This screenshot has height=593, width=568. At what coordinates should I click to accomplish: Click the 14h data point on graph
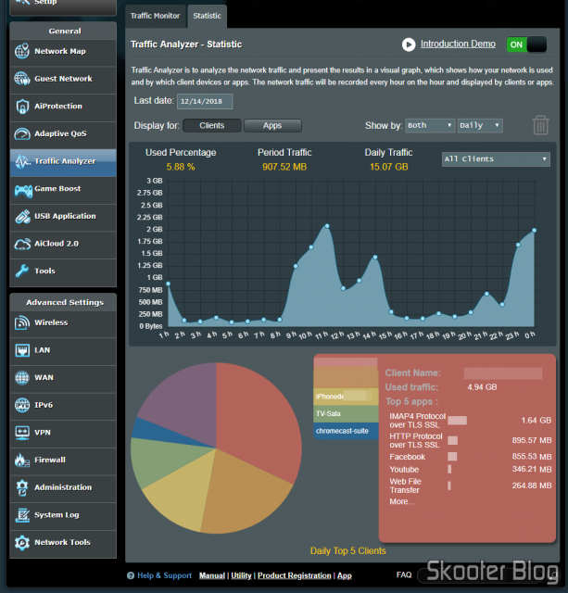coord(374,258)
